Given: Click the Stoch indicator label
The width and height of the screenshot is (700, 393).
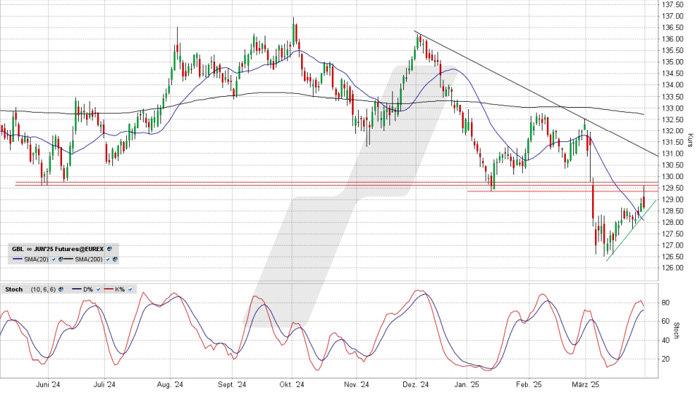Looking at the screenshot, I should (x=14, y=290).
